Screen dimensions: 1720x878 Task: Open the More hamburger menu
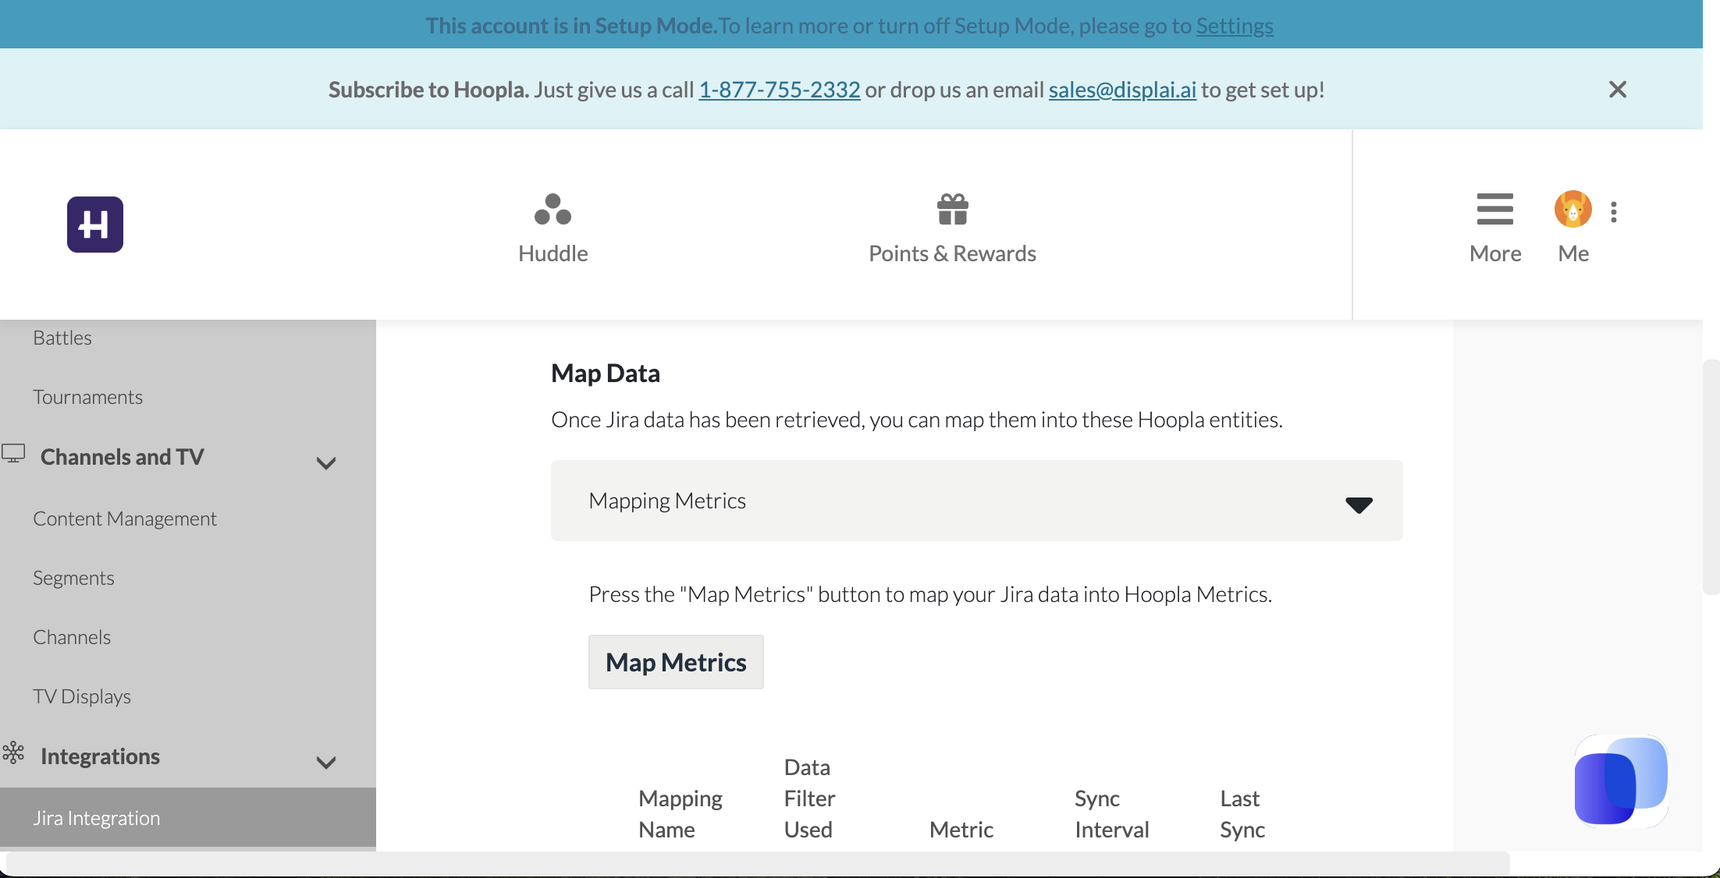(1494, 209)
